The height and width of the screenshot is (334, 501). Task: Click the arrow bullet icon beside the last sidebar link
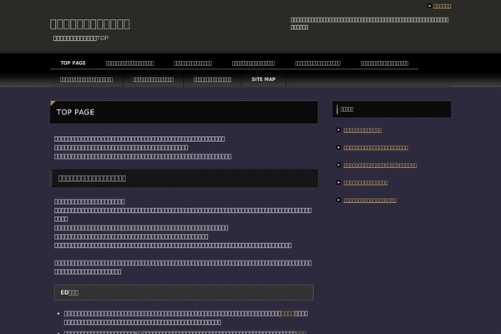tap(338, 200)
